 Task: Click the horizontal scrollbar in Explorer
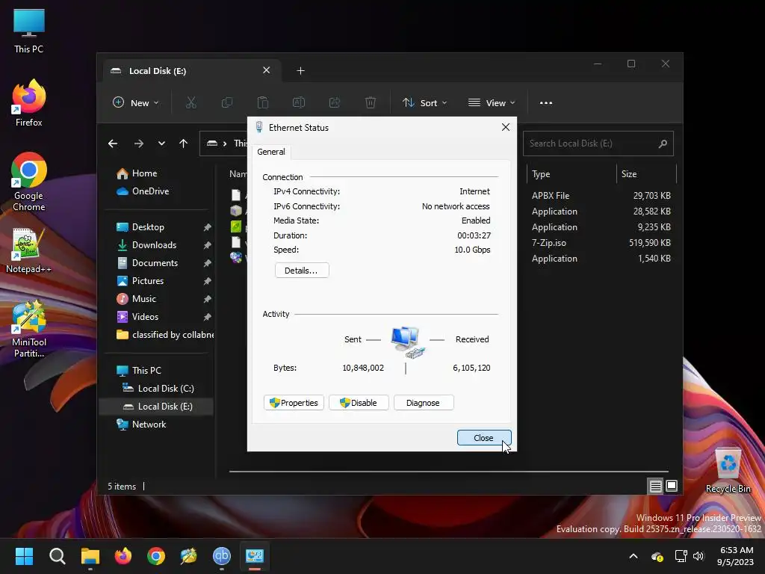(449, 472)
